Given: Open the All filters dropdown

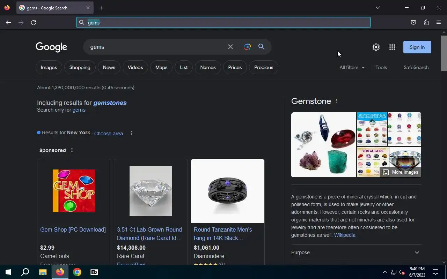Looking at the screenshot, I should (x=352, y=67).
